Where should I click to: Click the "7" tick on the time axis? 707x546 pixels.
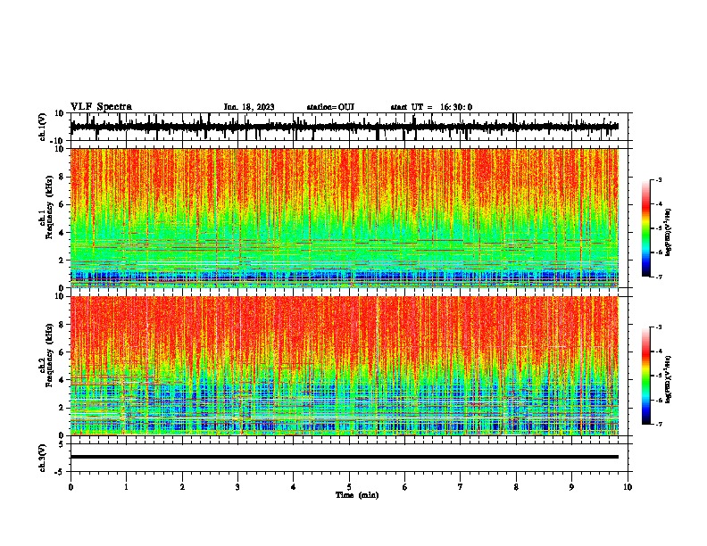(461, 487)
